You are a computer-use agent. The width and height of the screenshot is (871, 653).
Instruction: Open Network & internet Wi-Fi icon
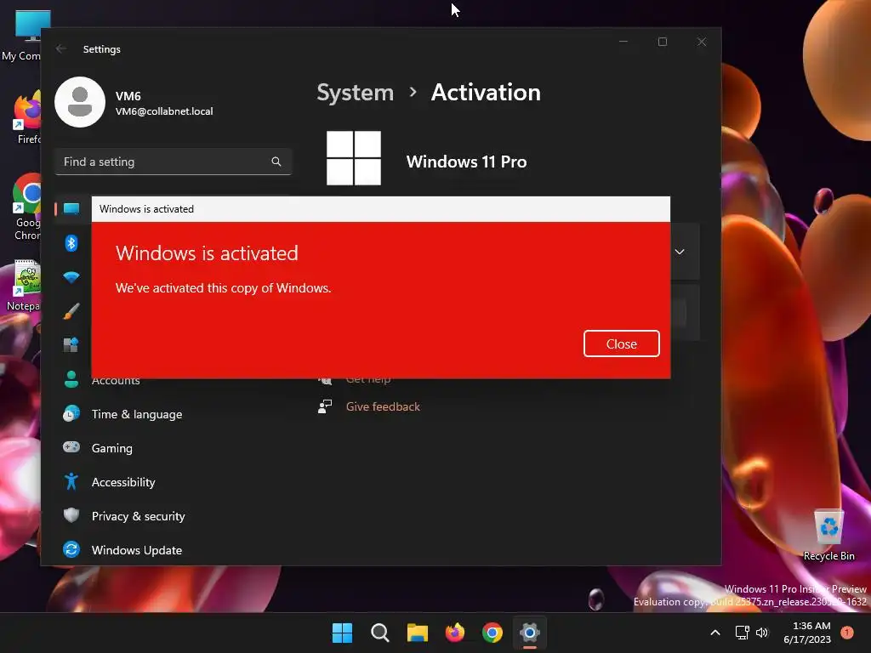tap(71, 277)
